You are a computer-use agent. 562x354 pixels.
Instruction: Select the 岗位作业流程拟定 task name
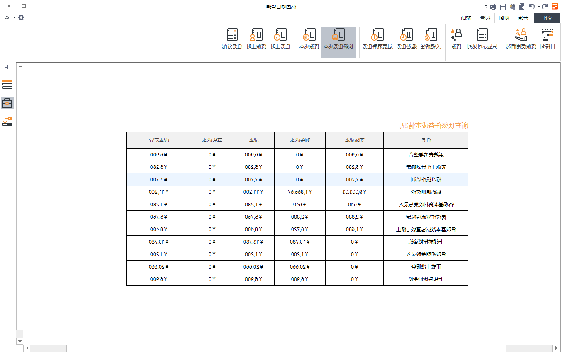tap(426, 217)
